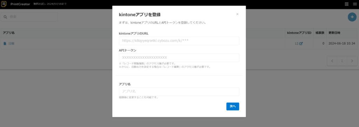
Task: Click the kintoneアプリを登録 dialog title
Action: (x=140, y=15)
